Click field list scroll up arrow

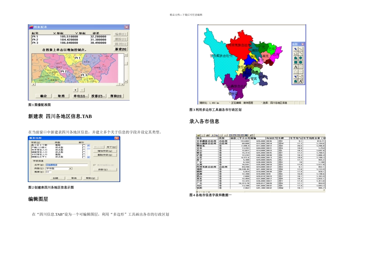(x=88, y=146)
